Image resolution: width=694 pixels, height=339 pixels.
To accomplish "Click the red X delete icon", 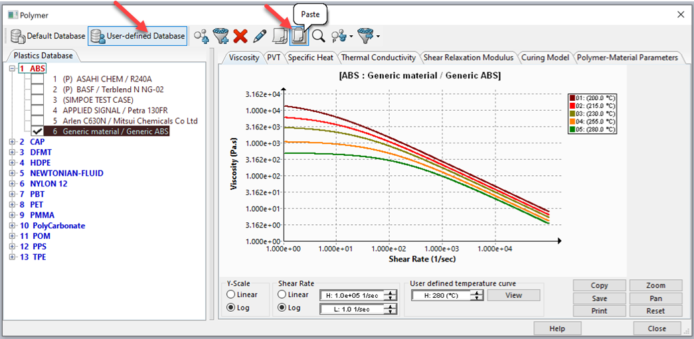I will 240,36.
